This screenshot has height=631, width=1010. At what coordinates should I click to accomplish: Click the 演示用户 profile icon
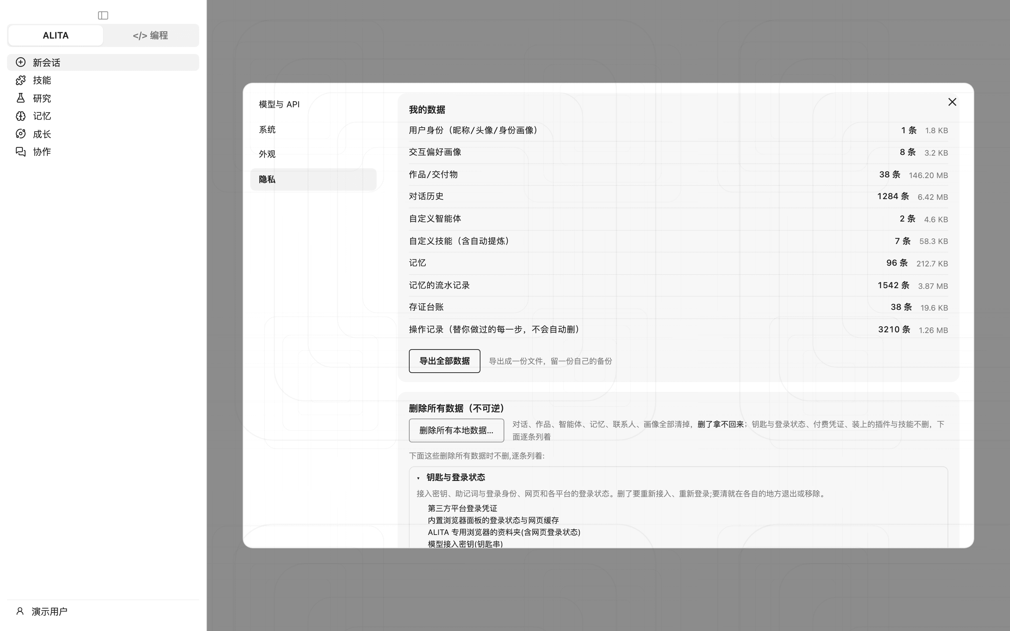tap(20, 611)
